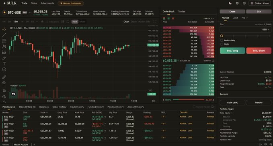Screen dimensions: 273x146
Task: Open the forecasting and measurement tools
Action: click(x=4, y=52)
